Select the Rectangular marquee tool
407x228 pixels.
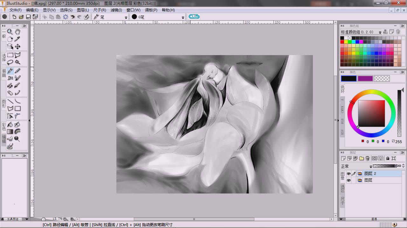click(10, 55)
